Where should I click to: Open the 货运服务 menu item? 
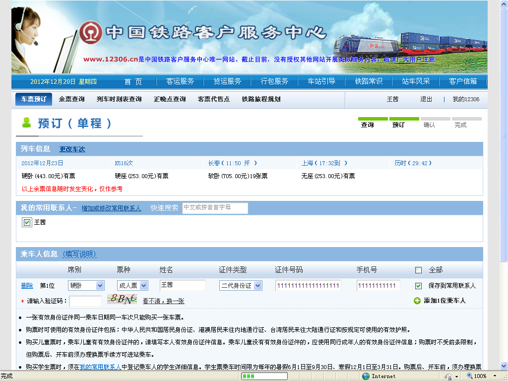click(x=227, y=81)
